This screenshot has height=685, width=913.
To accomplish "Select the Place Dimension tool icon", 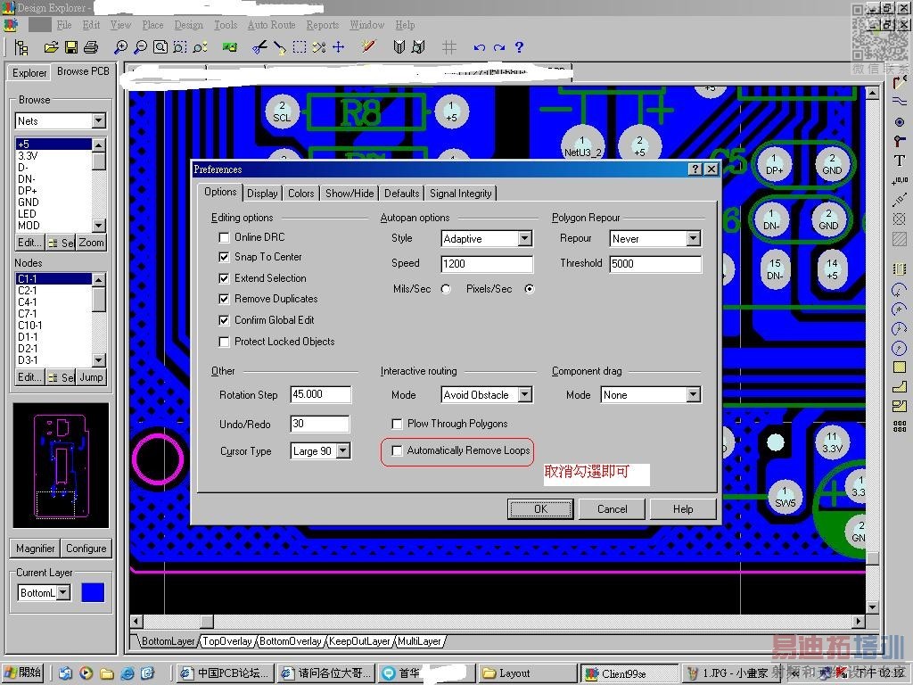I will (x=900, y=200).
